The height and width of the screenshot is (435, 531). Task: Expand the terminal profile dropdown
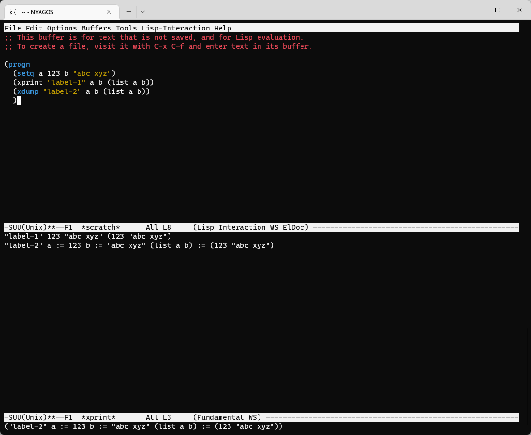(x=143, y=12)
